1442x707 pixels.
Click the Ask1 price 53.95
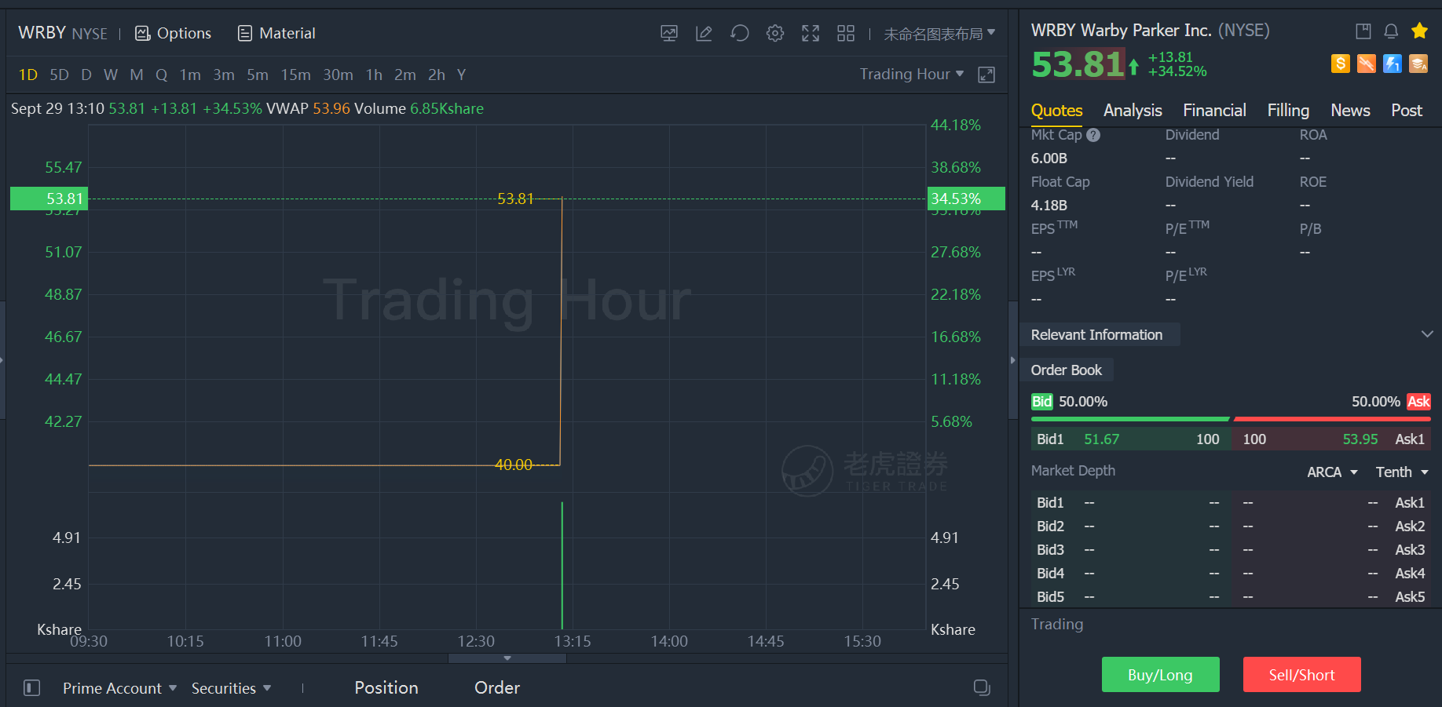point(1360,439)
